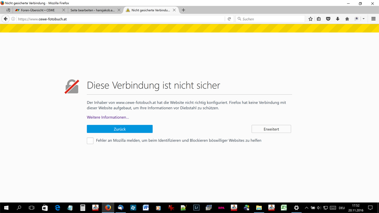Viewport: 379px width, 213px height.
Task: Open the downloads arrow icon
Action: [x=338, y=19]
